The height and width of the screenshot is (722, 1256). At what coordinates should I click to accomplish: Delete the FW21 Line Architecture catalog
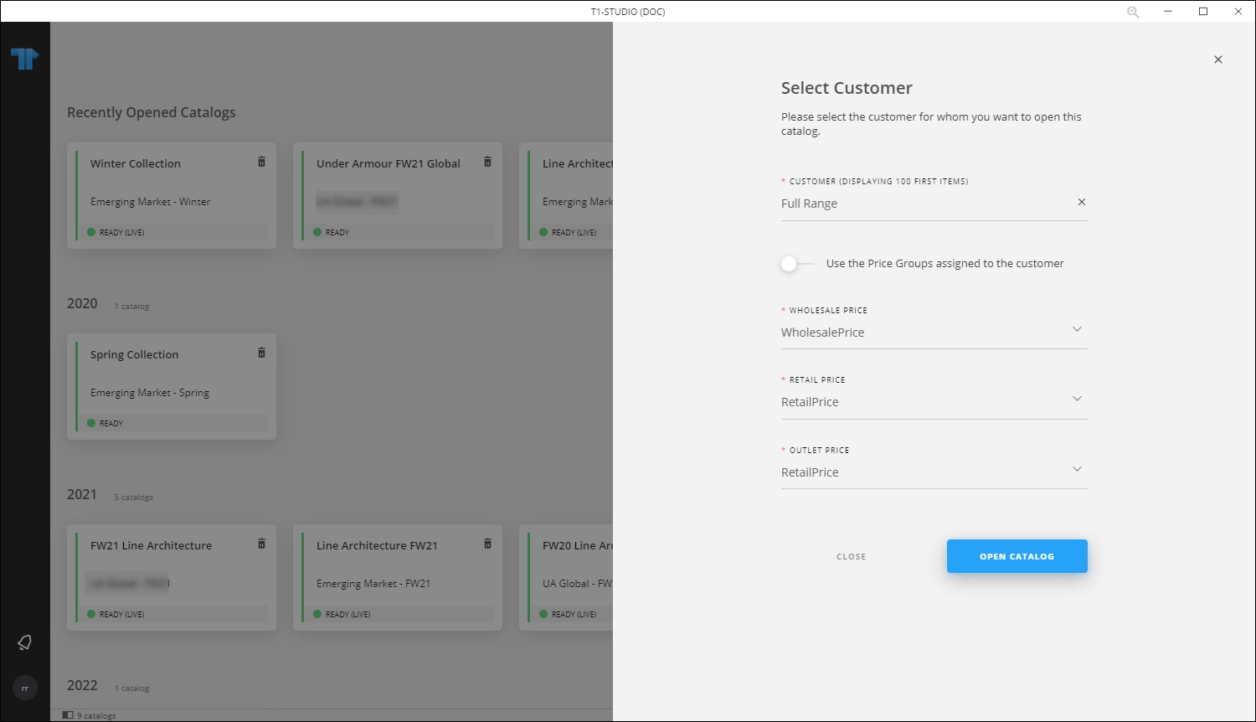[261, 544]
